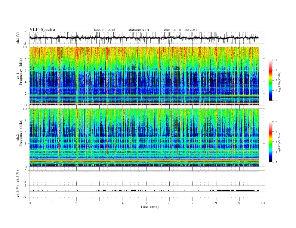This screenshot has width=296, height=228.
Task: Click the "ch.4(V)" axis label
Action: click(18, 191)
